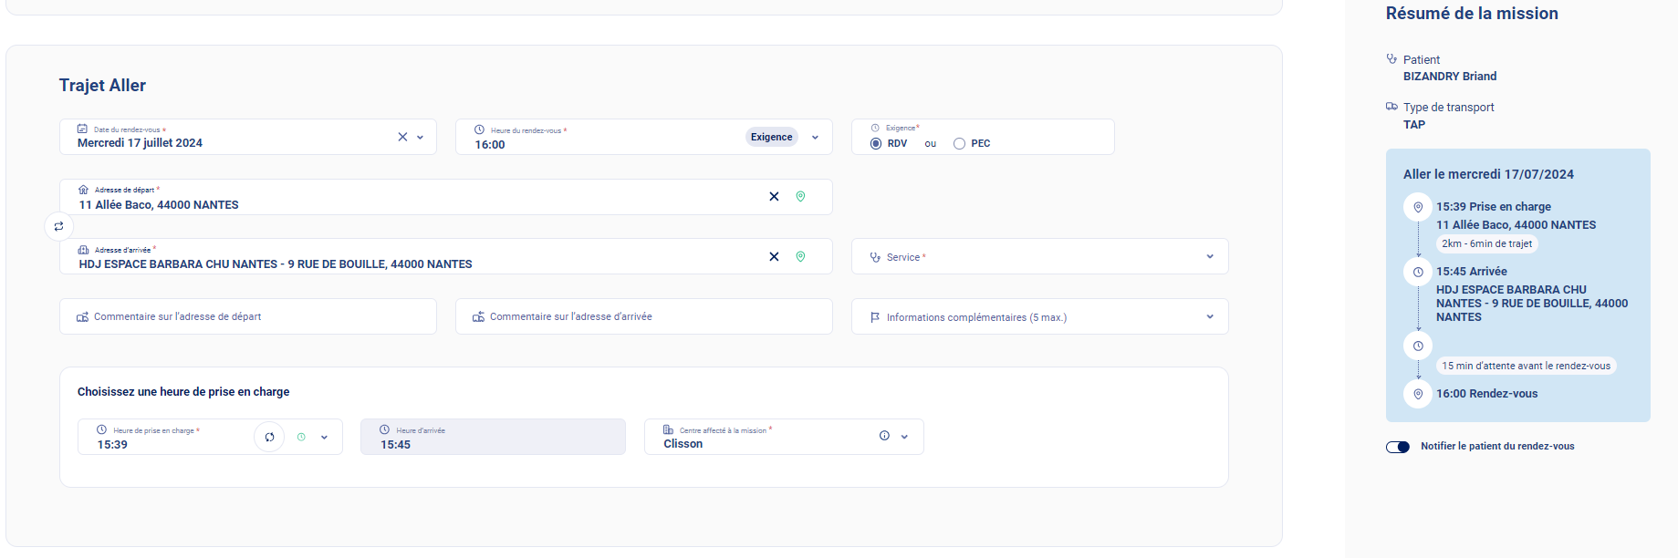Screen dimensions: 1678x558
Task: Click the arrival address map pin icon
Action: 800,257
